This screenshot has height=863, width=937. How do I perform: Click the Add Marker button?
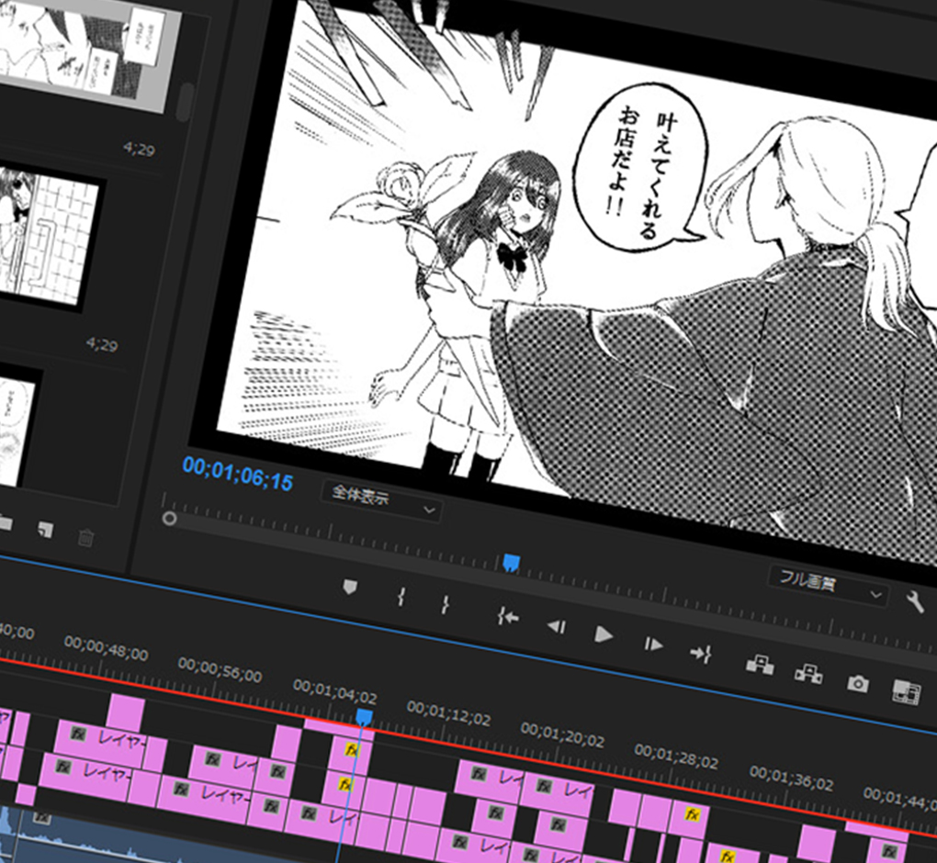[350, 587]
